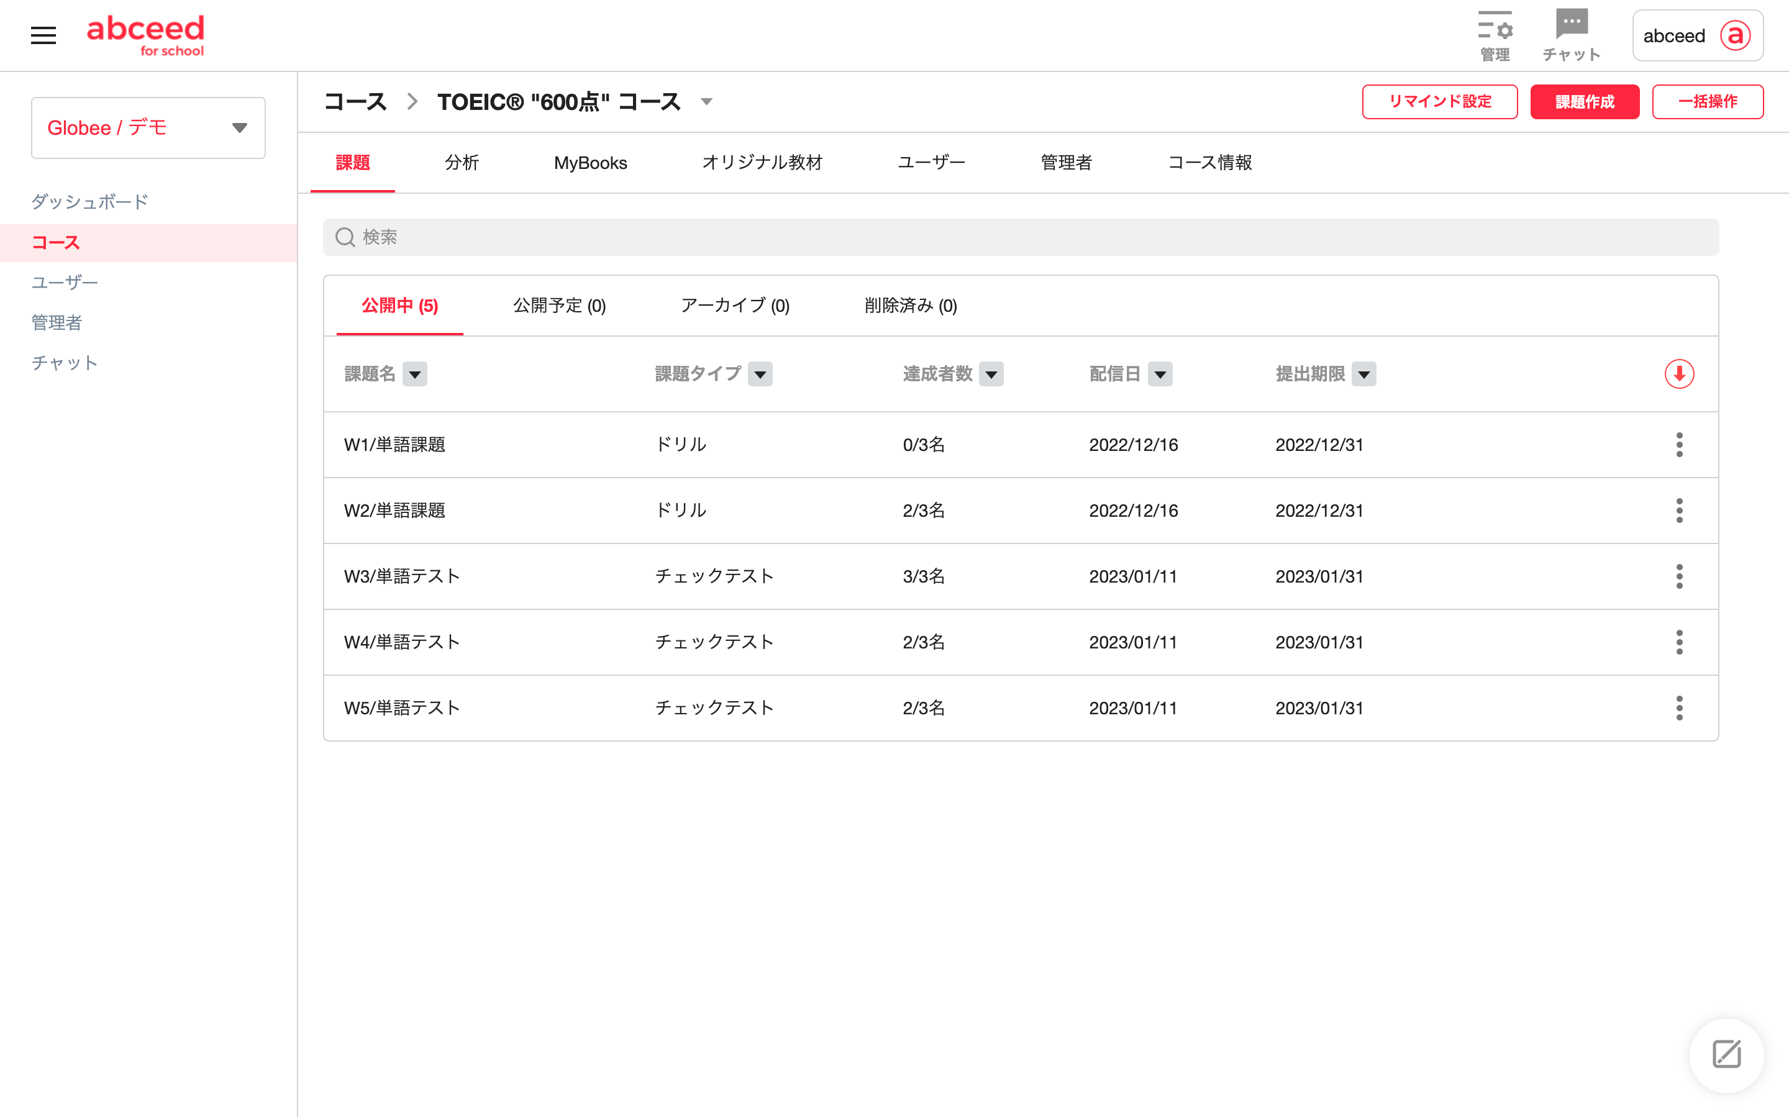This screenshot has width=1789, height=1118.
Task: Open コース in sidebar
Action: (148, 242)
